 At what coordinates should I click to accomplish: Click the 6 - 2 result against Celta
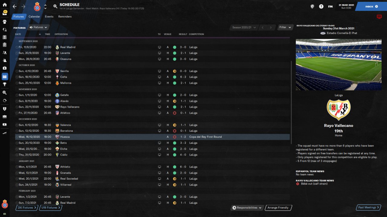coord(183,77)
